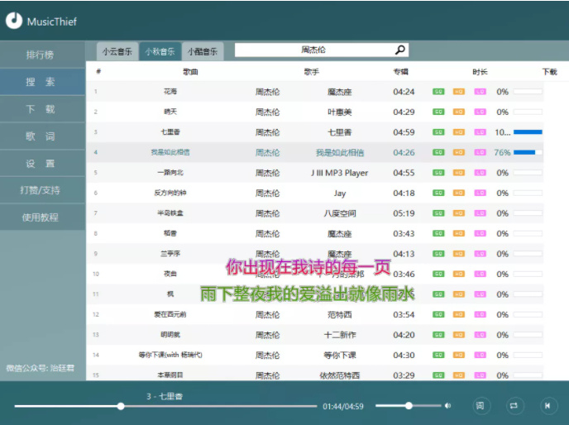Screen dimensions: 569x425
Task: Open 设置 settings page
Action: [42, 164]
